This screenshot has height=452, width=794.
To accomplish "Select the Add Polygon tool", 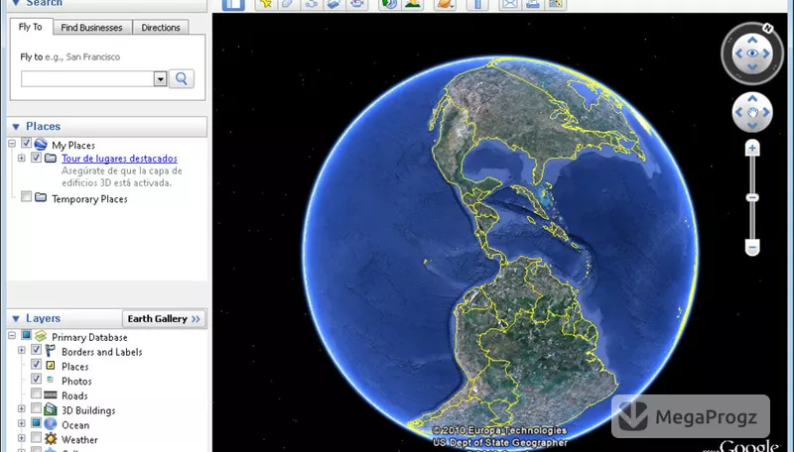I will 288,4.
